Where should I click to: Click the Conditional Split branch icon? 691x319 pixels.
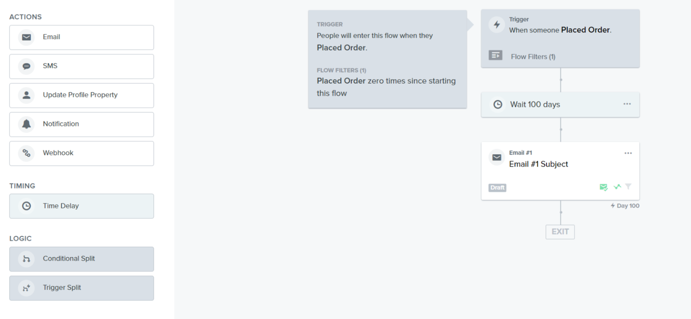[26, 259]
